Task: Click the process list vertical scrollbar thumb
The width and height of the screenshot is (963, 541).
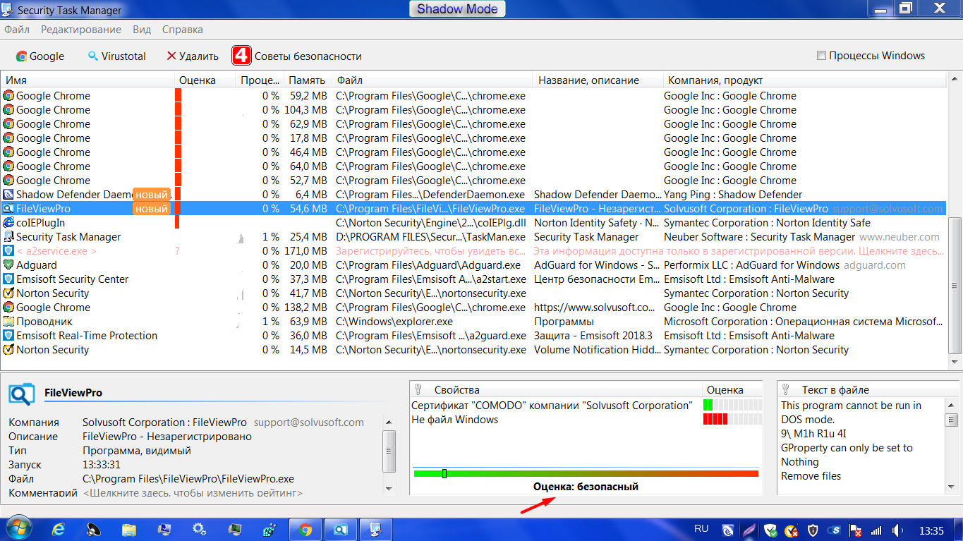Action: [955, 284]
